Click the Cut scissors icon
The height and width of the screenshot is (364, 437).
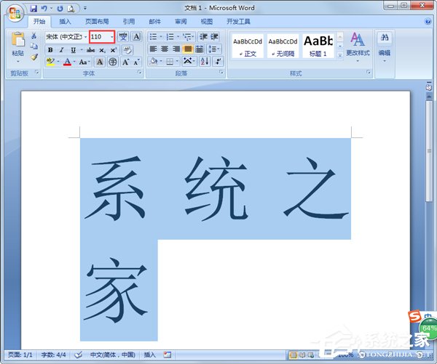pyautogui.click(x=34, y=36)
